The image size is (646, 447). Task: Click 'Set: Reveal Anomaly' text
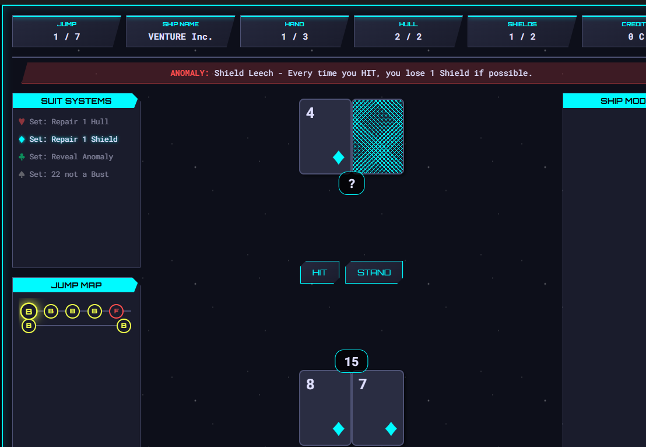71,157
